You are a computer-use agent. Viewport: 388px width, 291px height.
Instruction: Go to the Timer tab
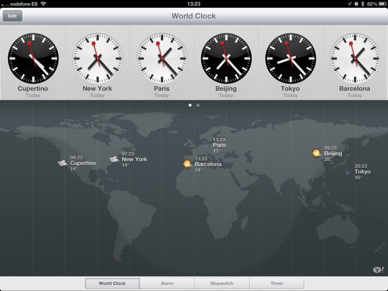pyautogui.click(x=276, y=283)
